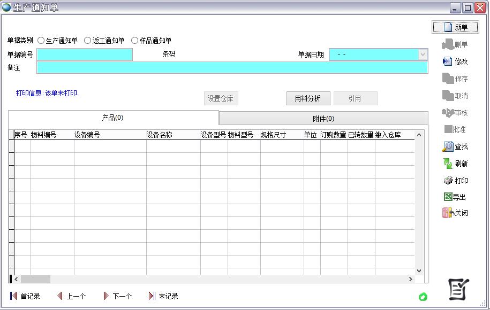Click the 打印 (Print) icon

click(x=448, y=181)
